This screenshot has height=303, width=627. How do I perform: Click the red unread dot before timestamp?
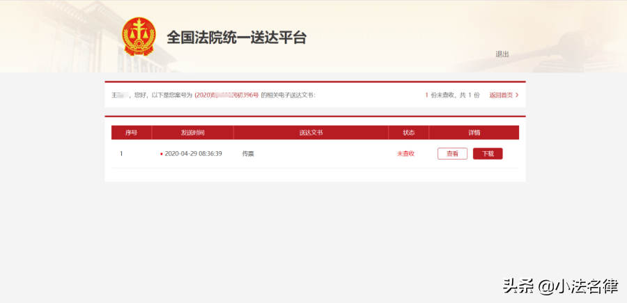[x=161, y=154]
